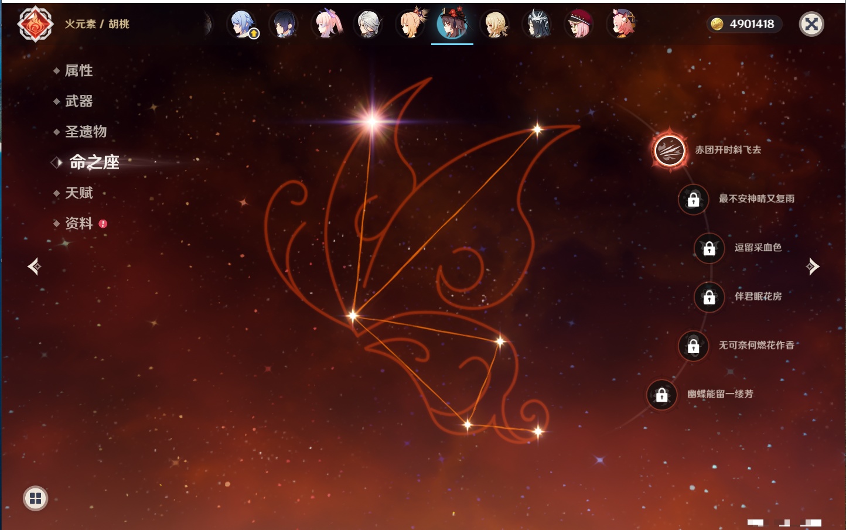The width and height of the screenshot is (846, 530).
Task: Select the black-haired character with silver headdress
Action: (537, 24)
